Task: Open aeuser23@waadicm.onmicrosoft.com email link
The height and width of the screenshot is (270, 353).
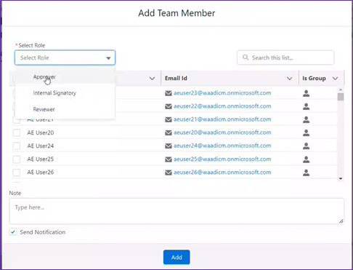Action: [222, 93]
